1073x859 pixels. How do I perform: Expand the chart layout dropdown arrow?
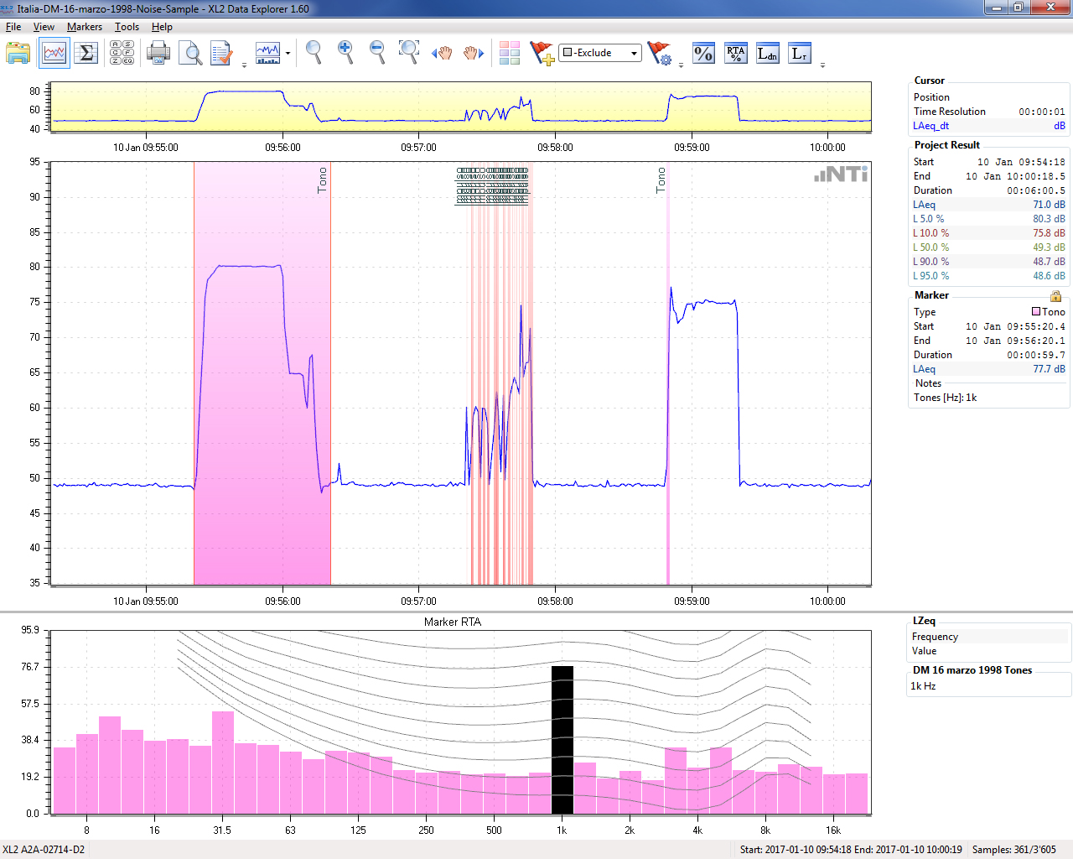pyautogui.click(x=288, y=54)
